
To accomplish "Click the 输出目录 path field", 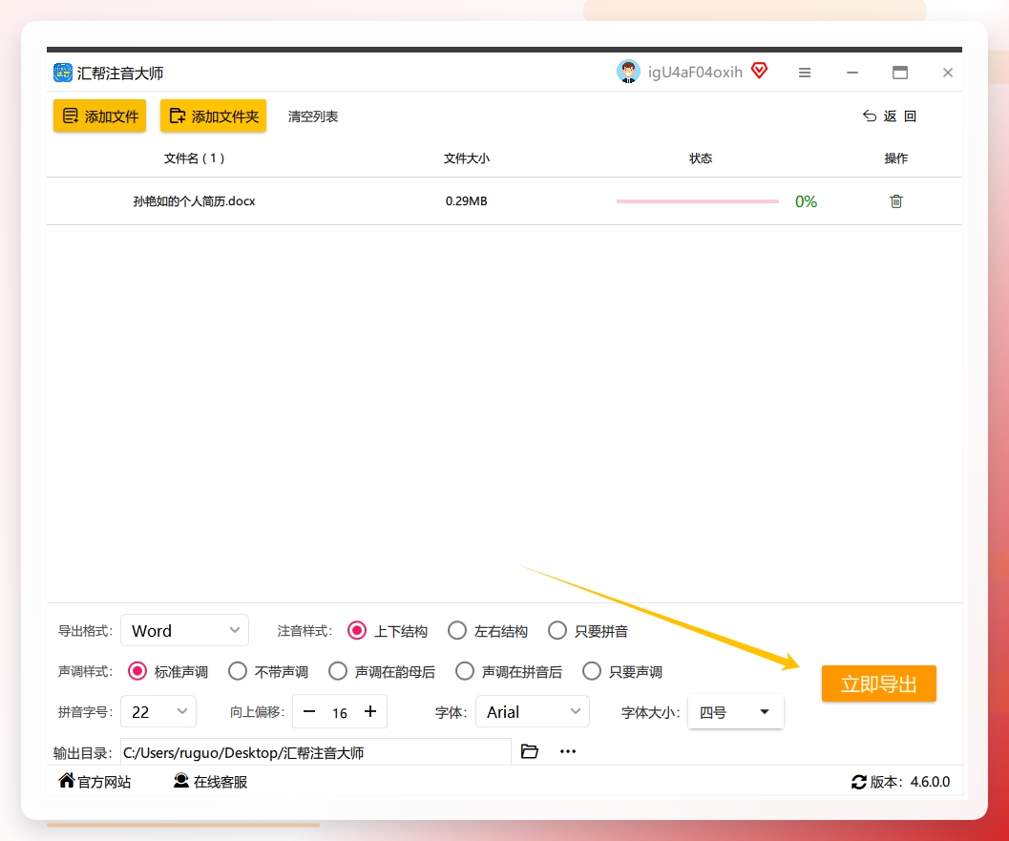I will pos(315,752).
